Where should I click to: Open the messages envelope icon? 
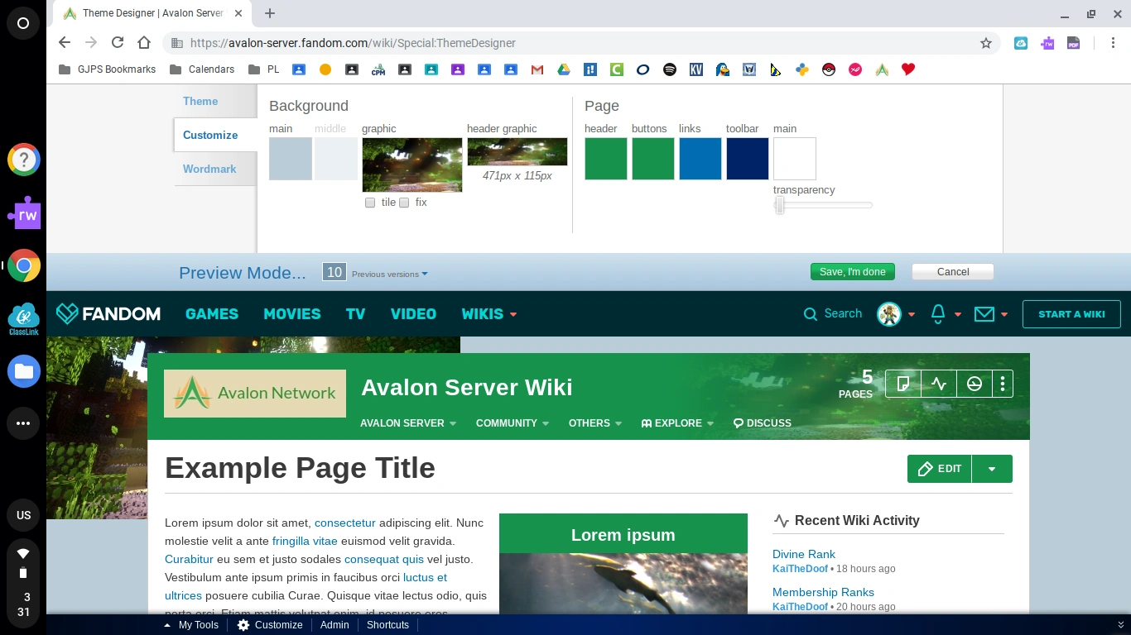point(984,313)
